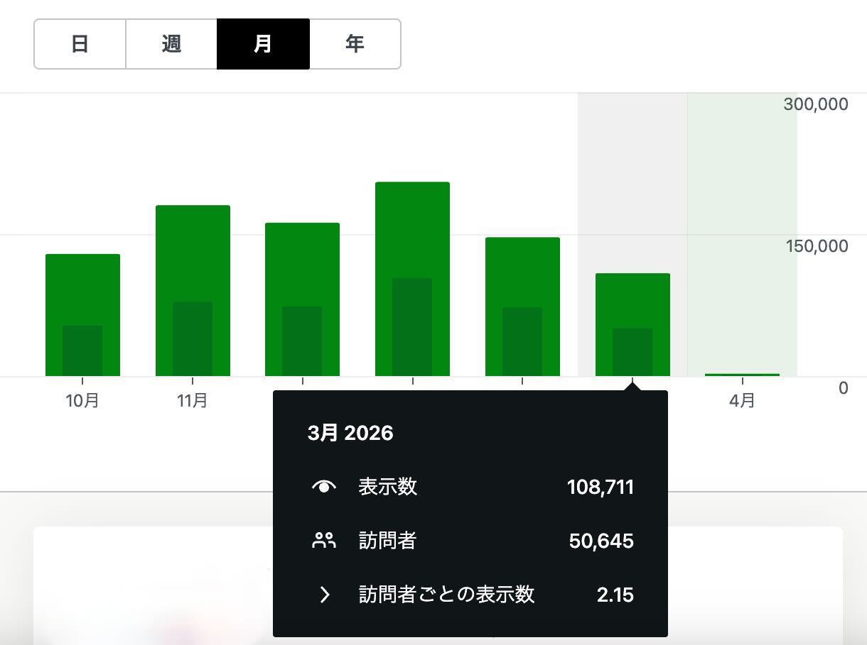Click the darker visitors bar inside 10月

click(82, 351)
